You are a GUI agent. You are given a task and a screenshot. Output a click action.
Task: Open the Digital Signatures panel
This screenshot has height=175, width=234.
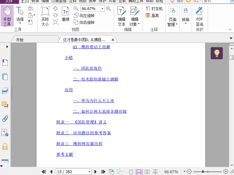[x=5, y=133]
